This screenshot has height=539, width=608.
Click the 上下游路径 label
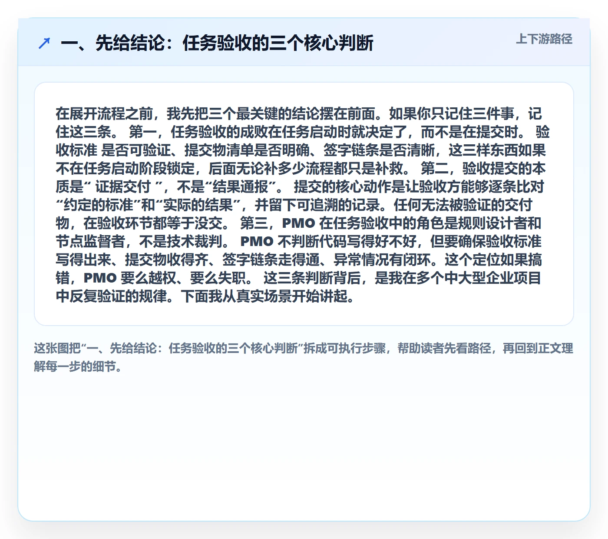(x=544, y=39)
